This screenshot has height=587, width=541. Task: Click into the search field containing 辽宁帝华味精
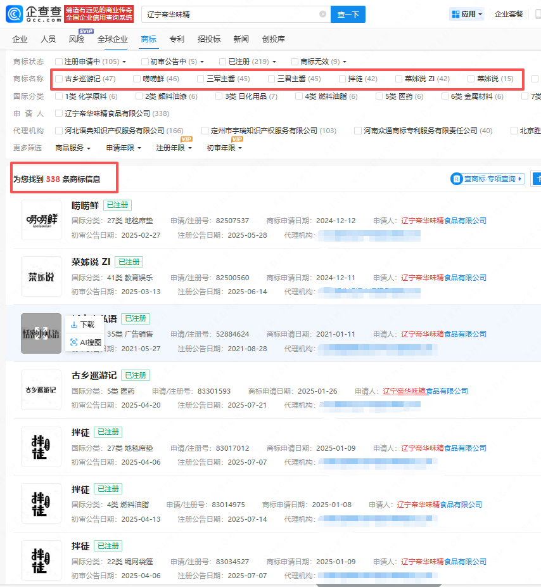click(x=228, y=14)
